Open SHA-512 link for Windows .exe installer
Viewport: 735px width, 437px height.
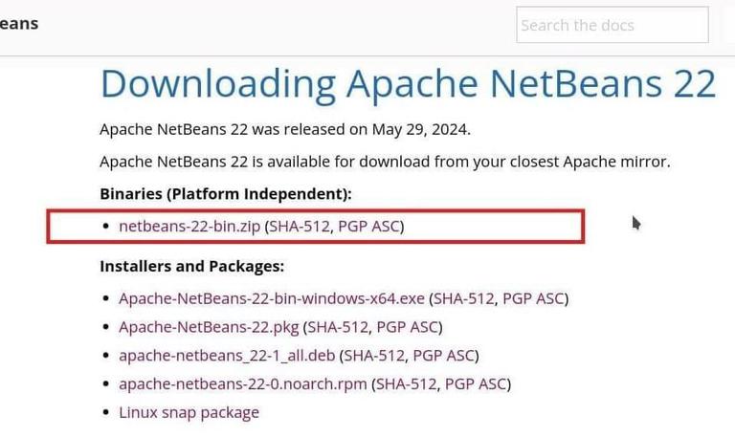(464, 298)
